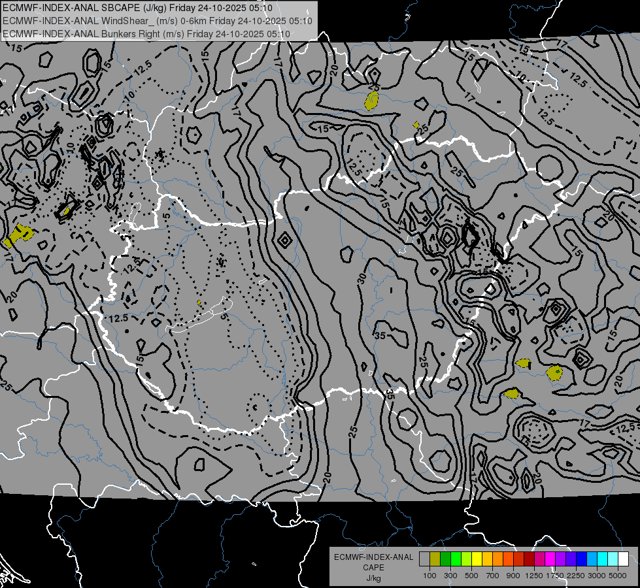Choose the cyan legend swatch

click(x=603, y=559)
